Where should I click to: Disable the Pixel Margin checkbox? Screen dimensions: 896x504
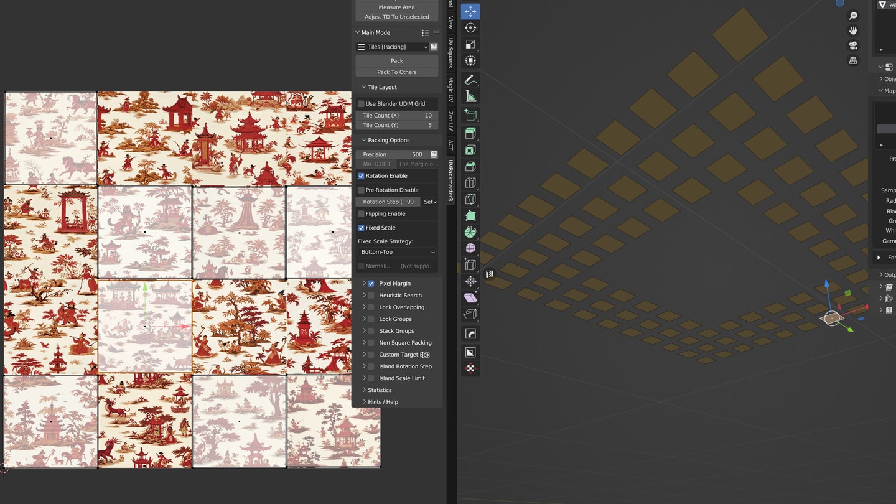click(x=371, y=283)
